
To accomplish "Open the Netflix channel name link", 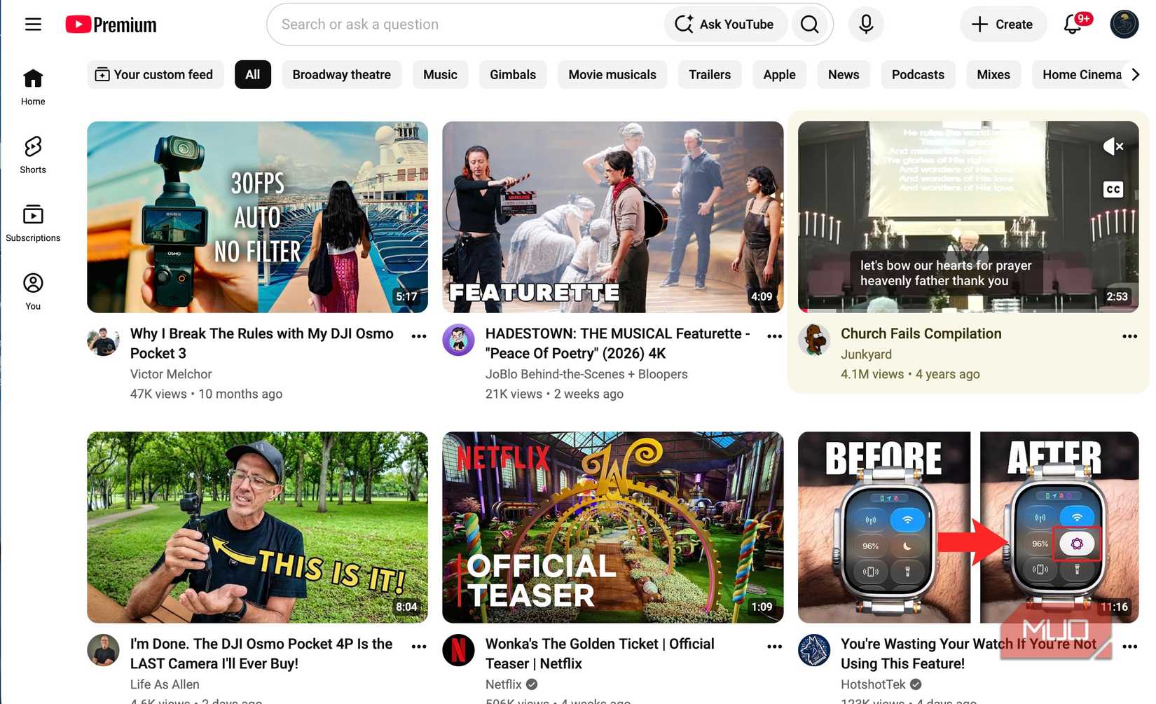I will [504, 684].
